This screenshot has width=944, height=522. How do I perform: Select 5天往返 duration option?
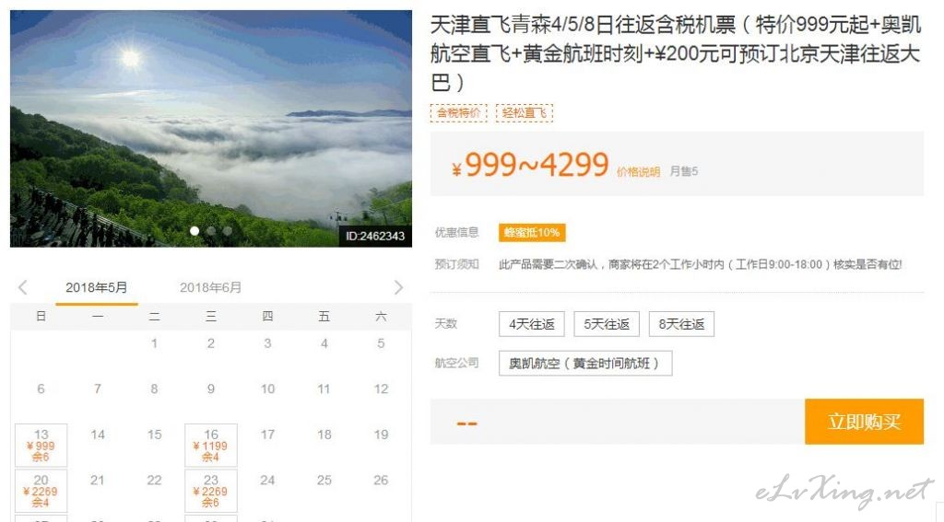point(607,324)
